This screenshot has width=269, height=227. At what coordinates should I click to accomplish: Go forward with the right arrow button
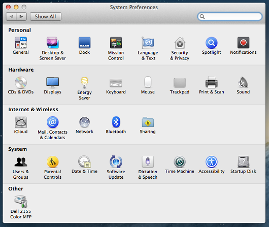(21, 16)
